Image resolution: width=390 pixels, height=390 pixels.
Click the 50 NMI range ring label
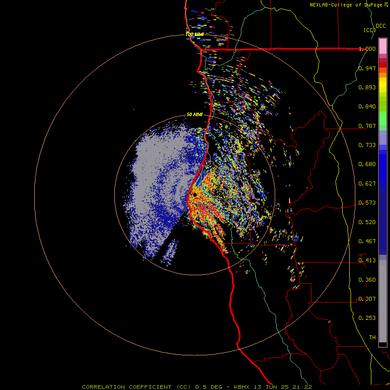click(195, 115)
